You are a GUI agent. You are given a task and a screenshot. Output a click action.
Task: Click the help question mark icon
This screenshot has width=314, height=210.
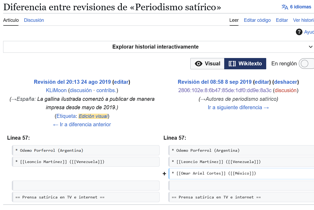(x=299, y=32)
